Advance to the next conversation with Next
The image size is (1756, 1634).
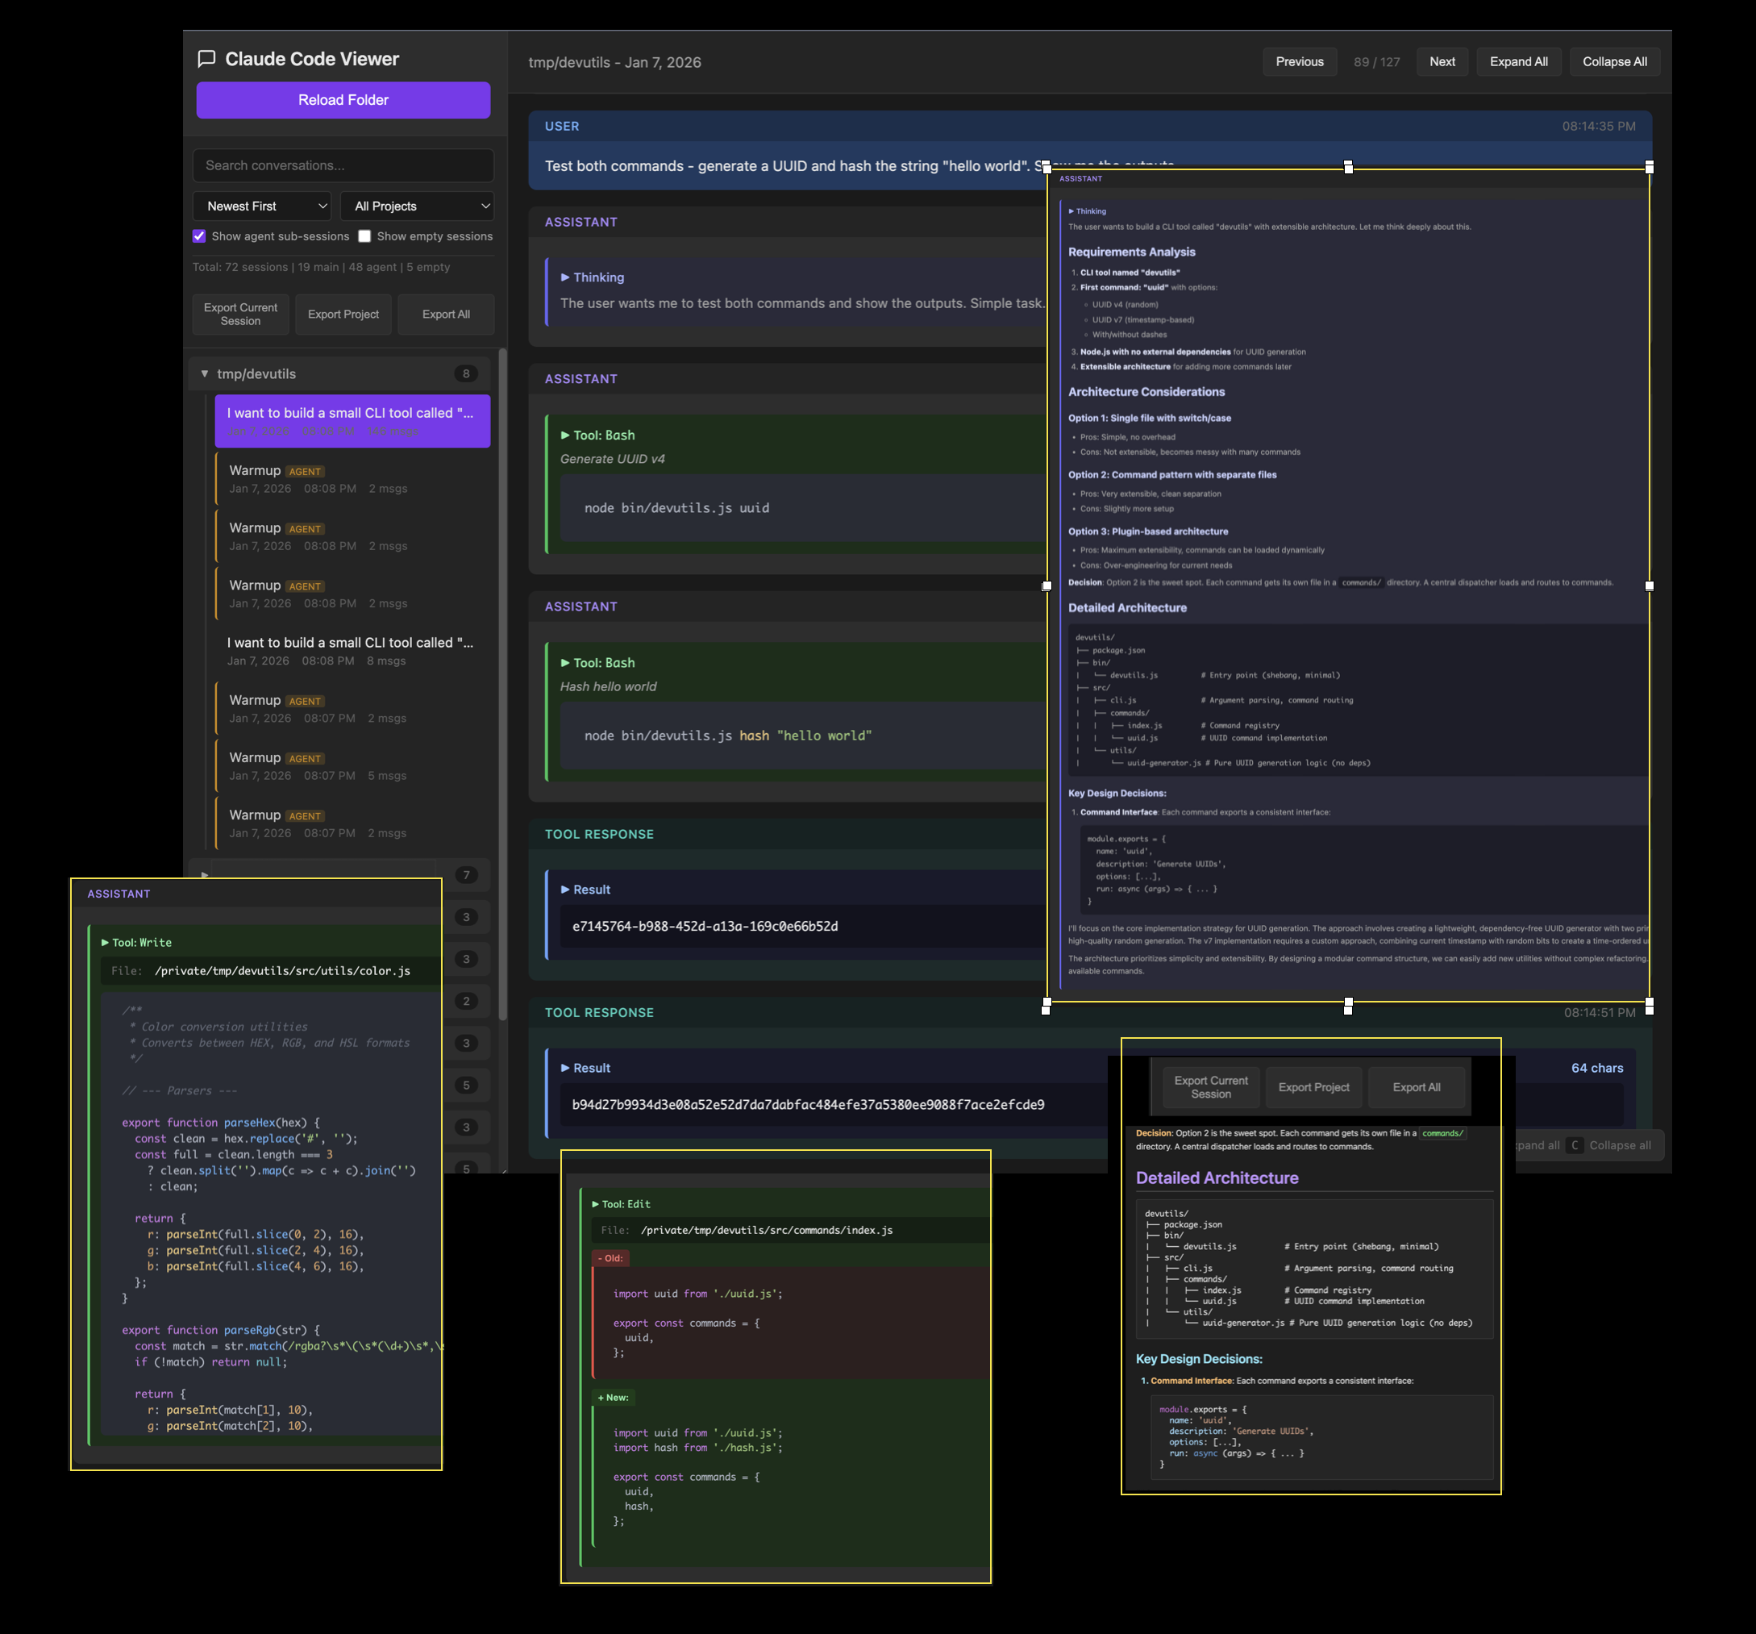(x=1442, y=61)
